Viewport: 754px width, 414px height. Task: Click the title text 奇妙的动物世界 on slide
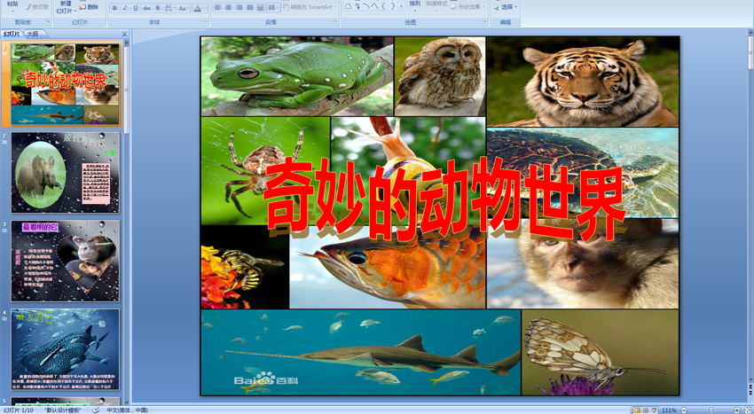[x=444, y=197]
